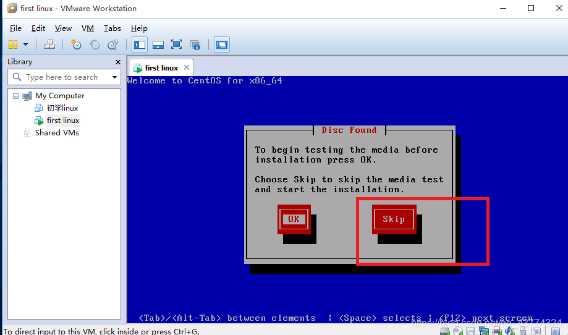Image resolution: width=568 pixels, height=335 pixels.
Task: Click the Suspend (pause) toolbar icon
Action: (x=13, y=45)
